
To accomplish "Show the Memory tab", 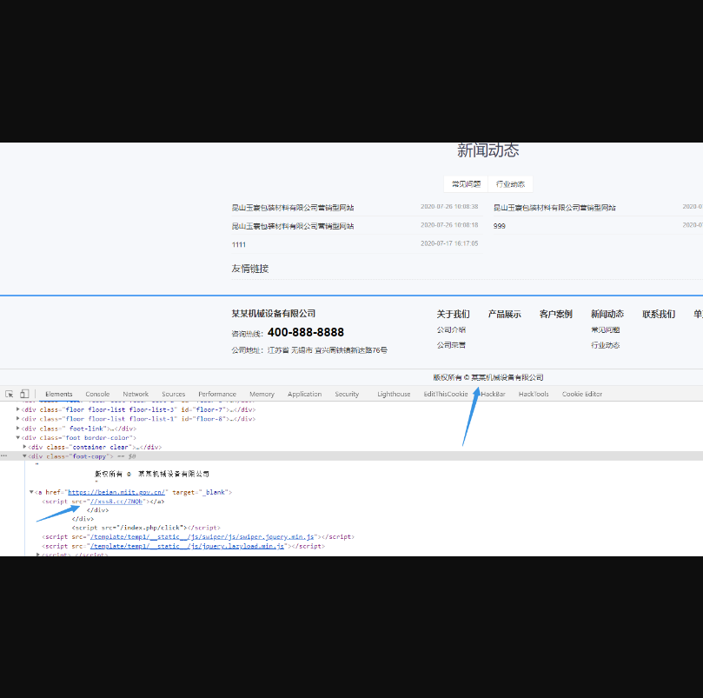I will click(x=262, y=394).
